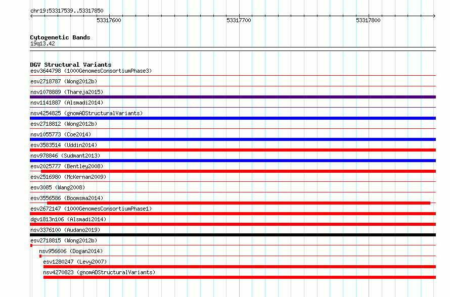Open nsv4254825 (gnomADStructuralVariants) label
450x297 pixels.
[86, 113]
